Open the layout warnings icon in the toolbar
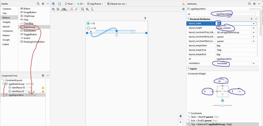 (183, 4)
